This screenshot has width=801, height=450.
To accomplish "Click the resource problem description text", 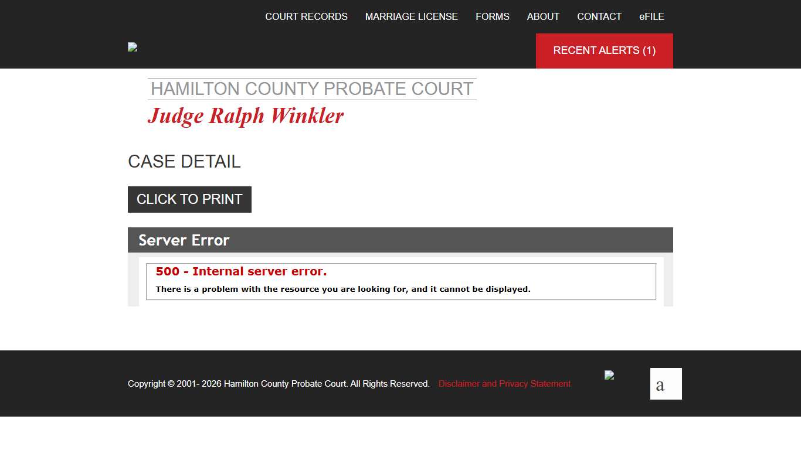I will tap(342, 289).
